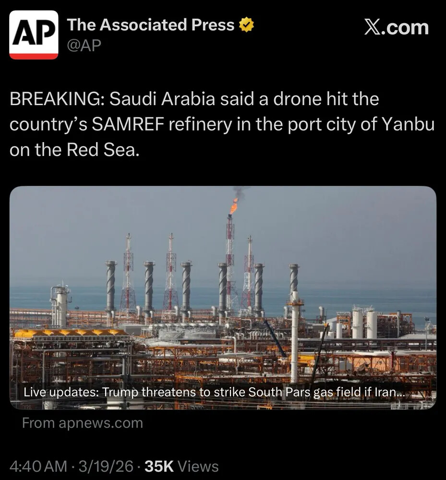The image size is (446, 480).
Task: Open The Associated Press display name
Action: (151, 25)
